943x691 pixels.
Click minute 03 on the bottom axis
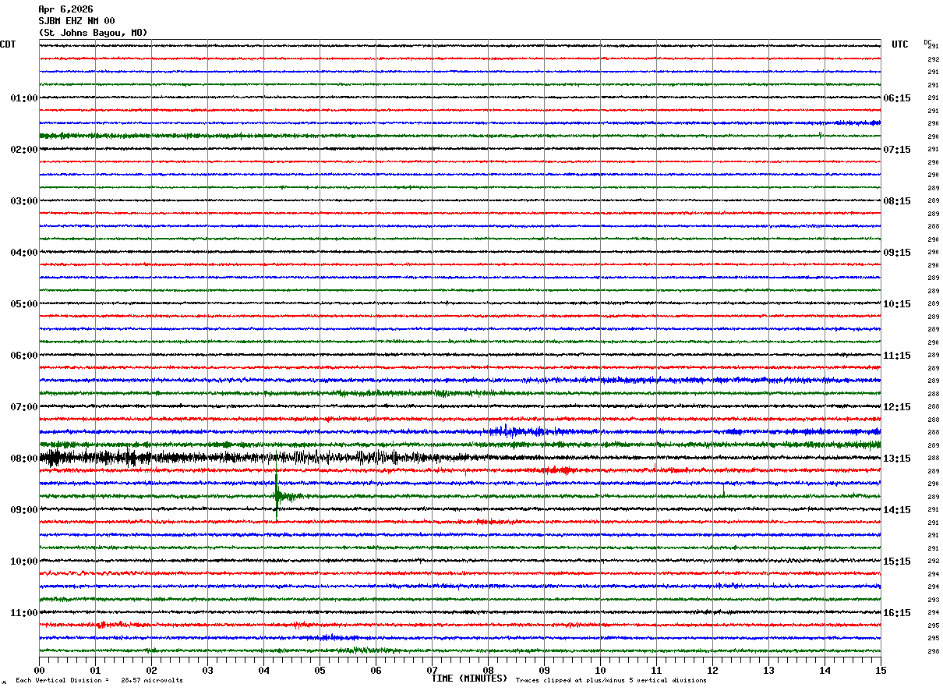pos(207,670)
